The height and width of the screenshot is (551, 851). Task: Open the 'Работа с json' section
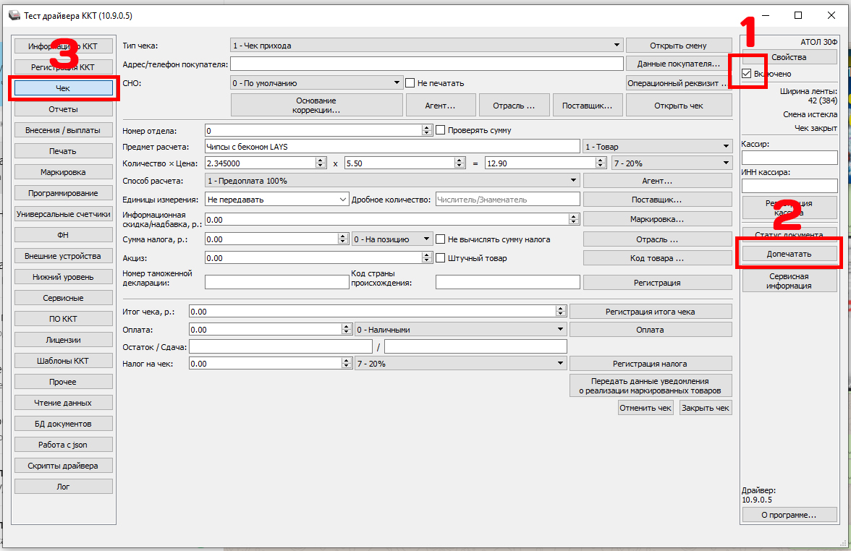pos(64,444)
